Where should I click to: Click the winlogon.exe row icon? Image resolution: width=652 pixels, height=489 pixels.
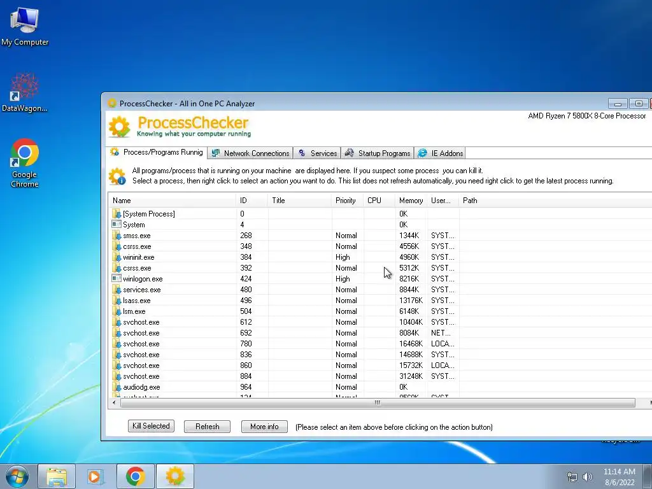tap(117, 279)
